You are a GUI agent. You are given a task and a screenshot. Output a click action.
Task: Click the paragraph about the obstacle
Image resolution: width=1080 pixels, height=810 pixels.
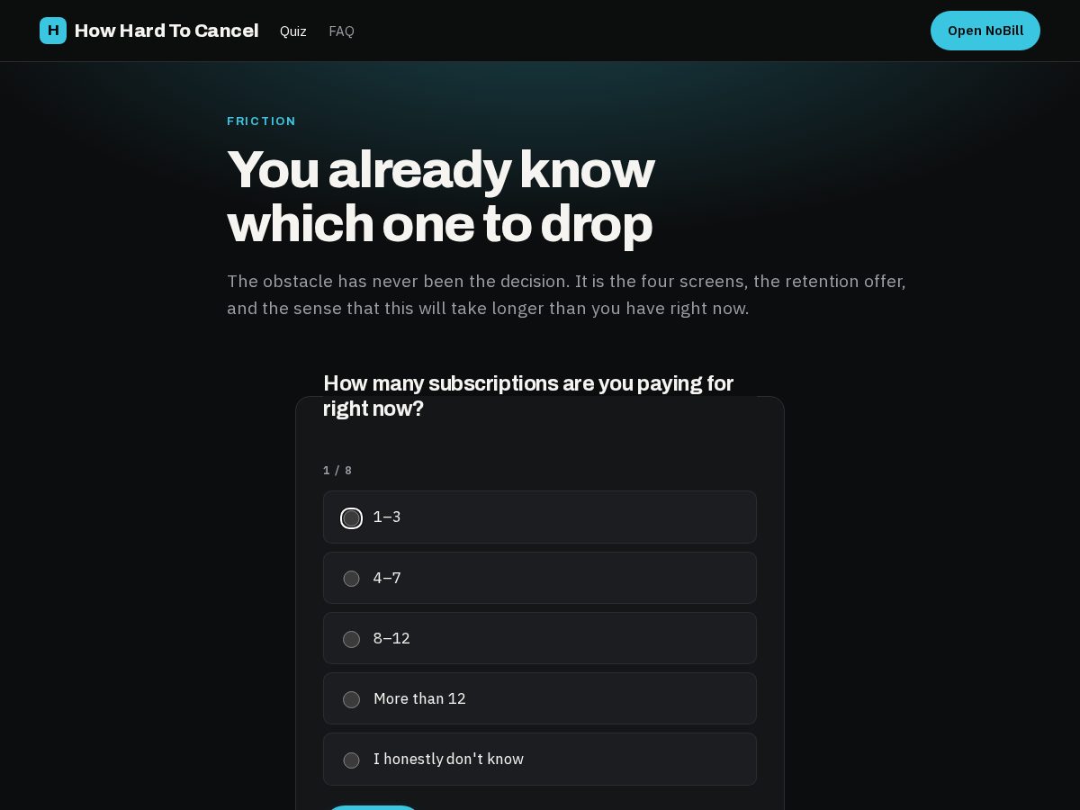(x=567, y=294)
